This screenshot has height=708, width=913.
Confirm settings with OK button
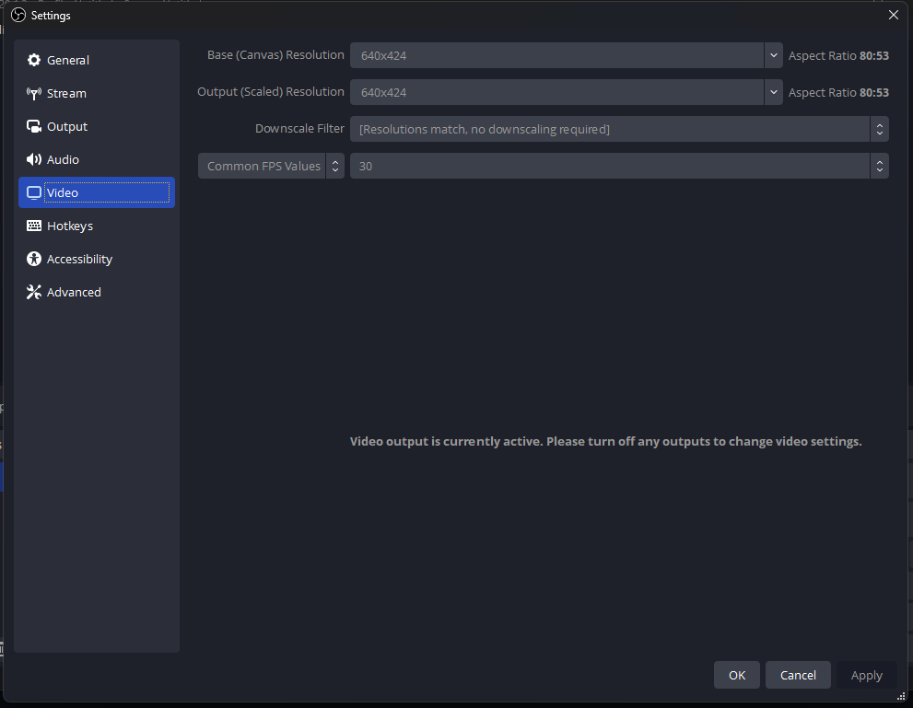point(736,675)
